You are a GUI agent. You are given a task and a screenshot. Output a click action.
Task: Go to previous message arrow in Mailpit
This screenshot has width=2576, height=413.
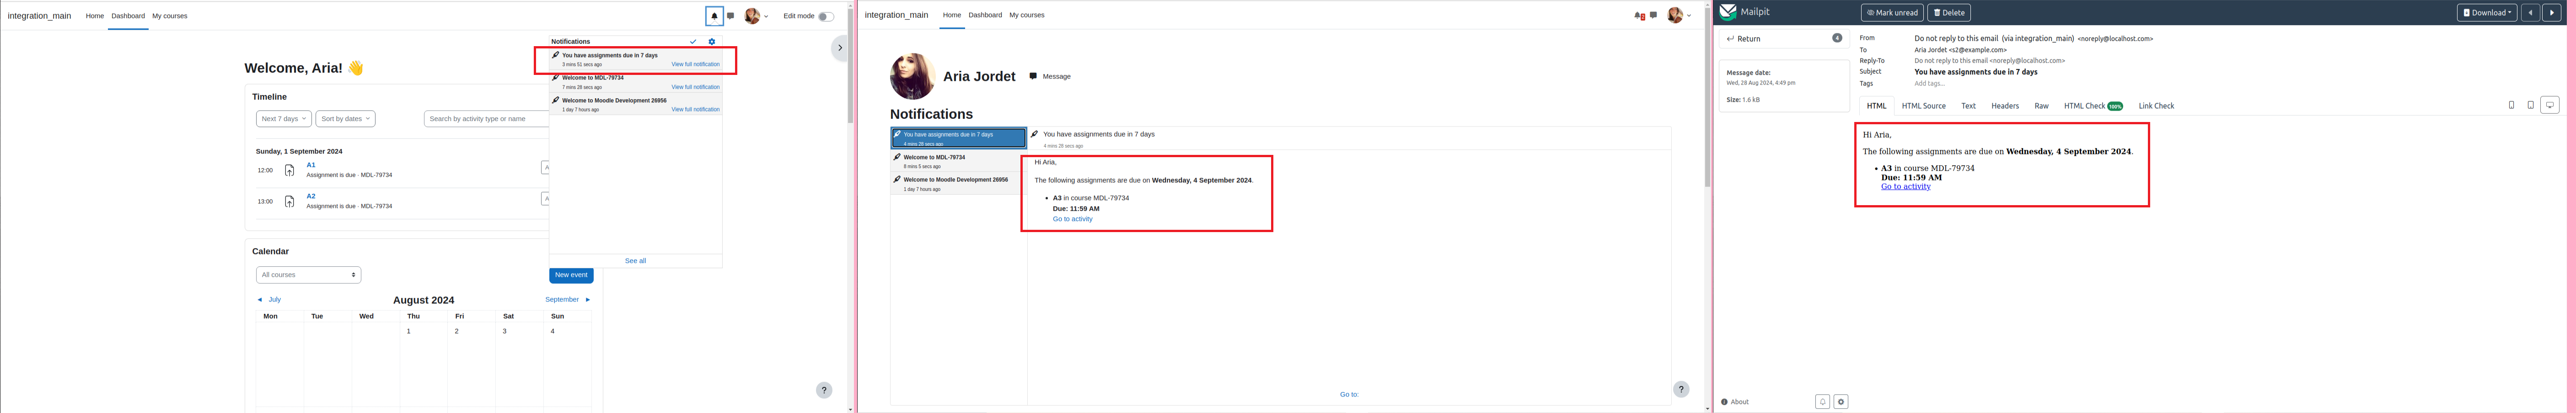pos(2531,13)
